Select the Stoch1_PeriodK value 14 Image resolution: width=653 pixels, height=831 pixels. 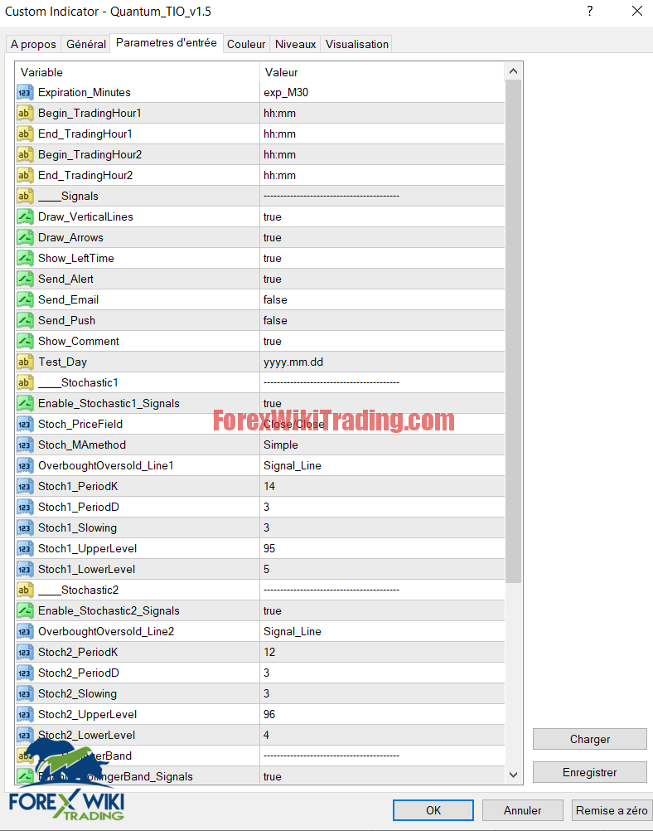pos(269,487)
